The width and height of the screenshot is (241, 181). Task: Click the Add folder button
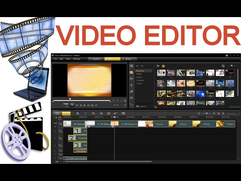tap(140, 66)
